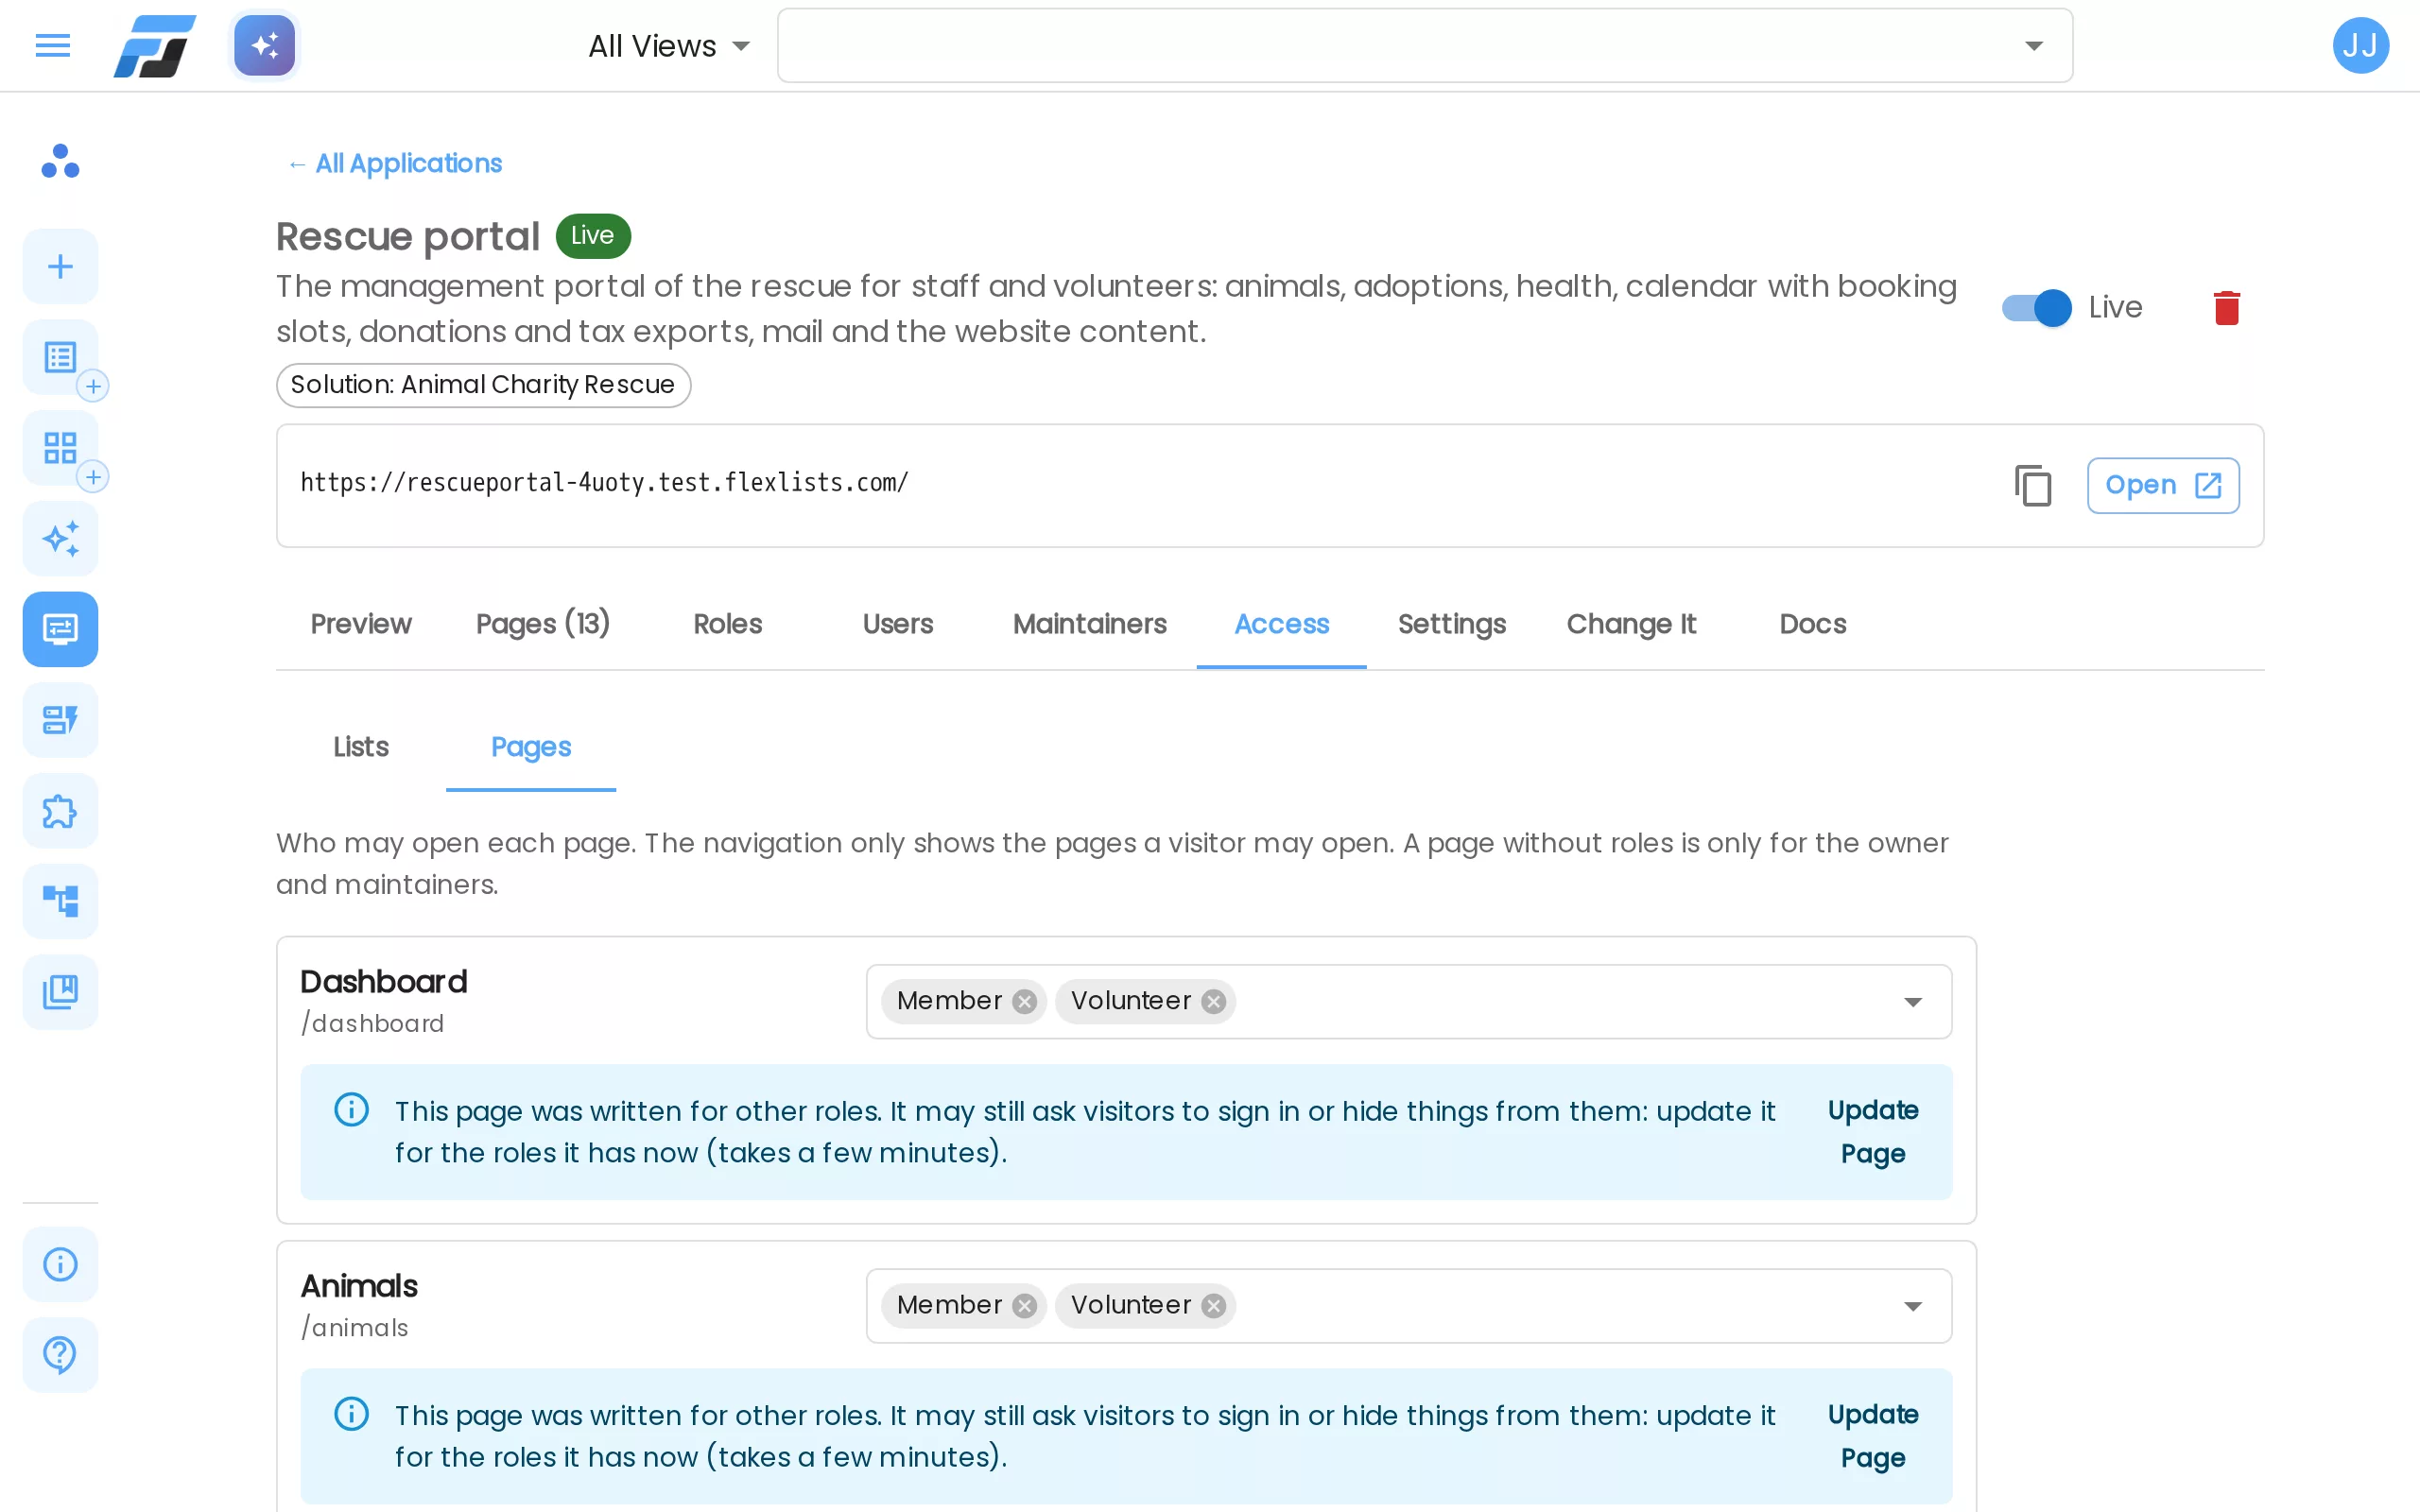The width and height of the screenshot is (2420, 1512).
Task: Expand the top search combo box arrow
Action: point(2034,46)
